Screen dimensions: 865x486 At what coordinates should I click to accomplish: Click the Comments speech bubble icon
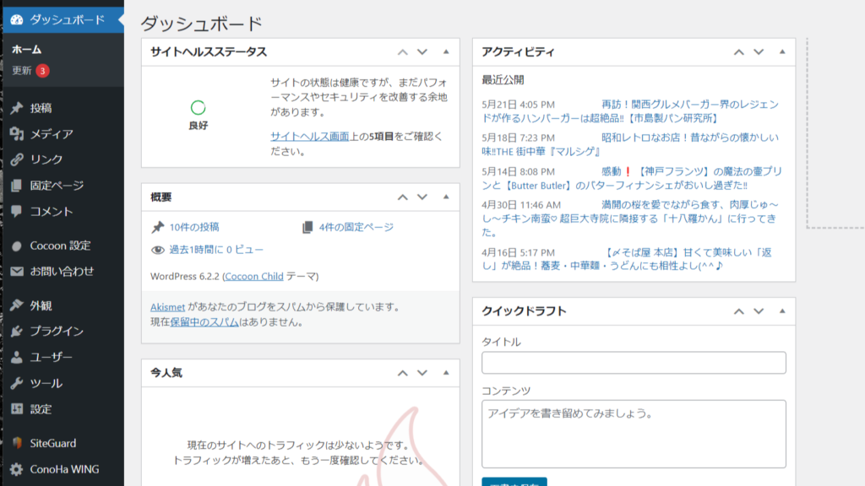(17, 212)
